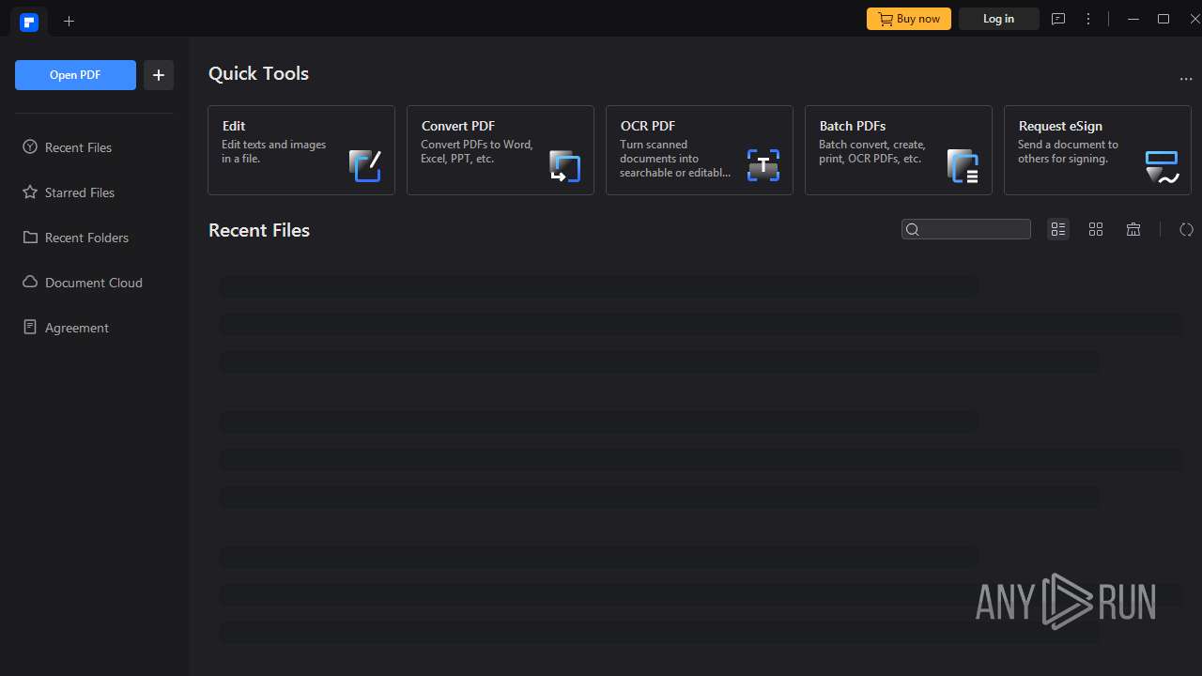Image resolution: width=1202 pixels, height=676 pixels.
Task: Click the Edit pencil icon
Action: [x=365, y=165]
